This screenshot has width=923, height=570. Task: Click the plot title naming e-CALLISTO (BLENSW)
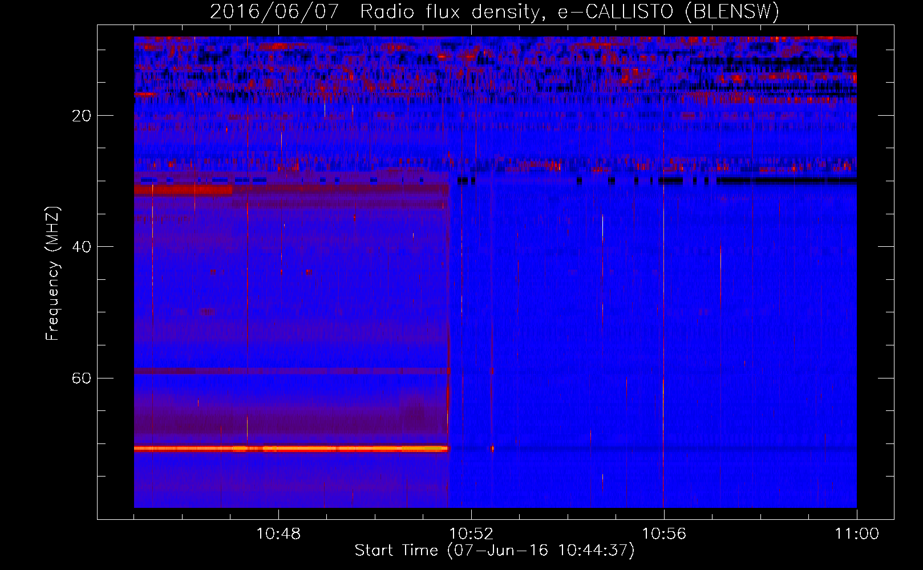coord(495,11)
